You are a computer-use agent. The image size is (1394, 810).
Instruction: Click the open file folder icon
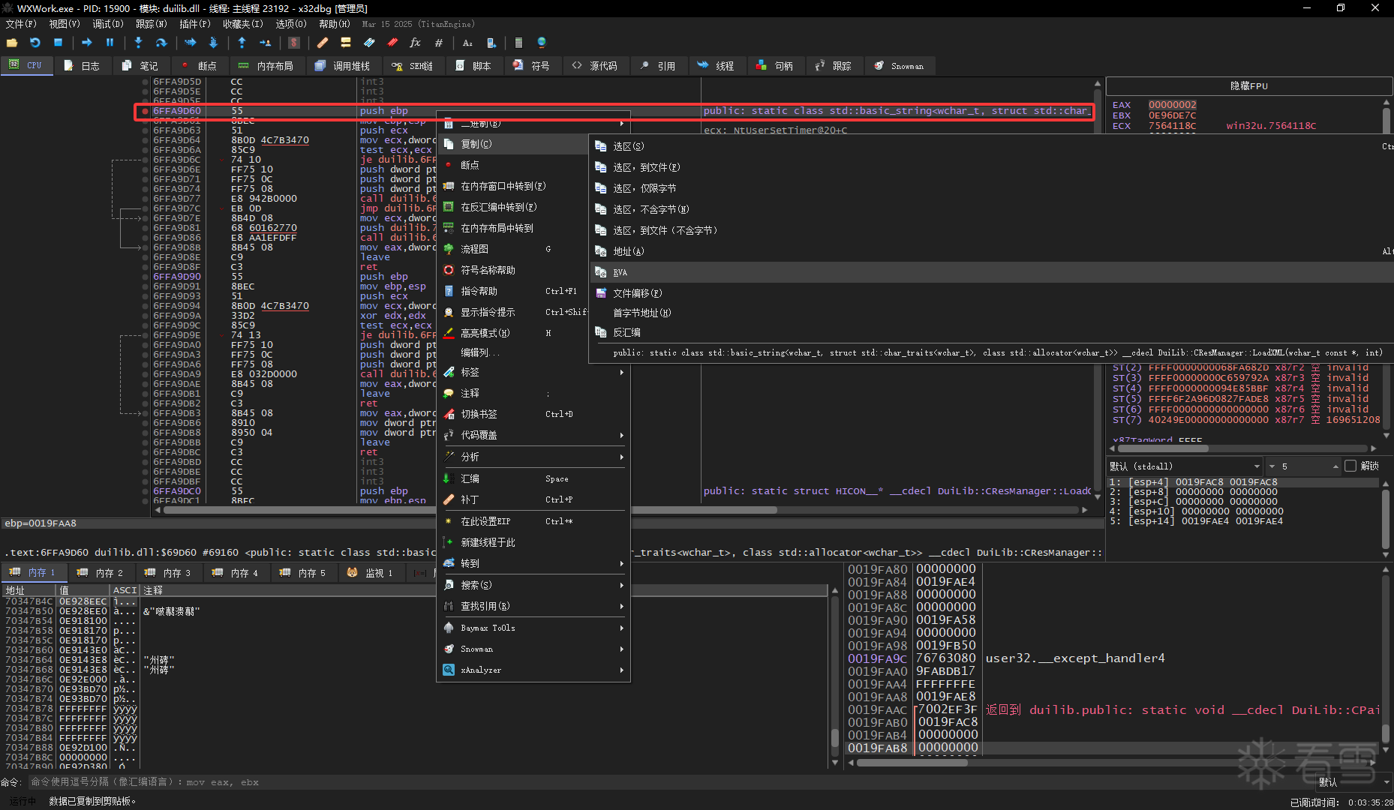(12, 43)
